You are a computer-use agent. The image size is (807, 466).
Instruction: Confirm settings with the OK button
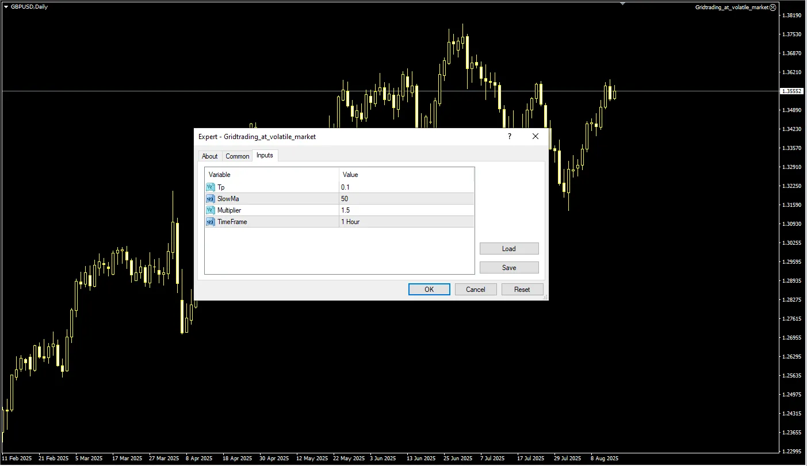point(429,290)
